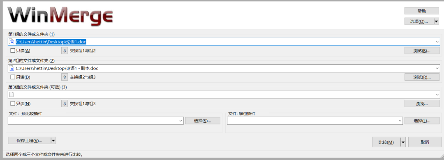This screenshot has height=160, width=444.
Task: Choose unpacker plugin with 选择(L)...
Action: pos(422,121)
